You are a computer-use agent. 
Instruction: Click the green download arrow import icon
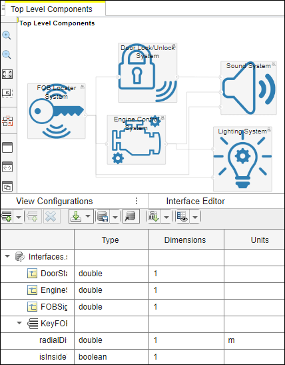coord(76,216)
